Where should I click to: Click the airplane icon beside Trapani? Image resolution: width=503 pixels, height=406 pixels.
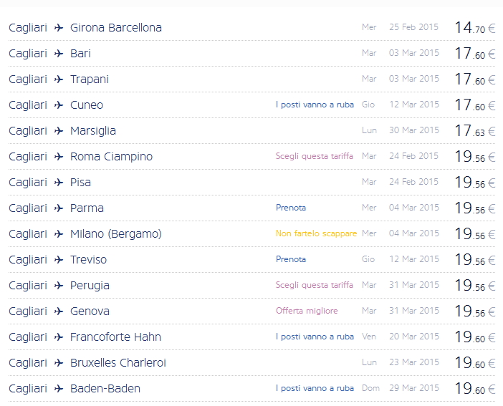[59, 79]
